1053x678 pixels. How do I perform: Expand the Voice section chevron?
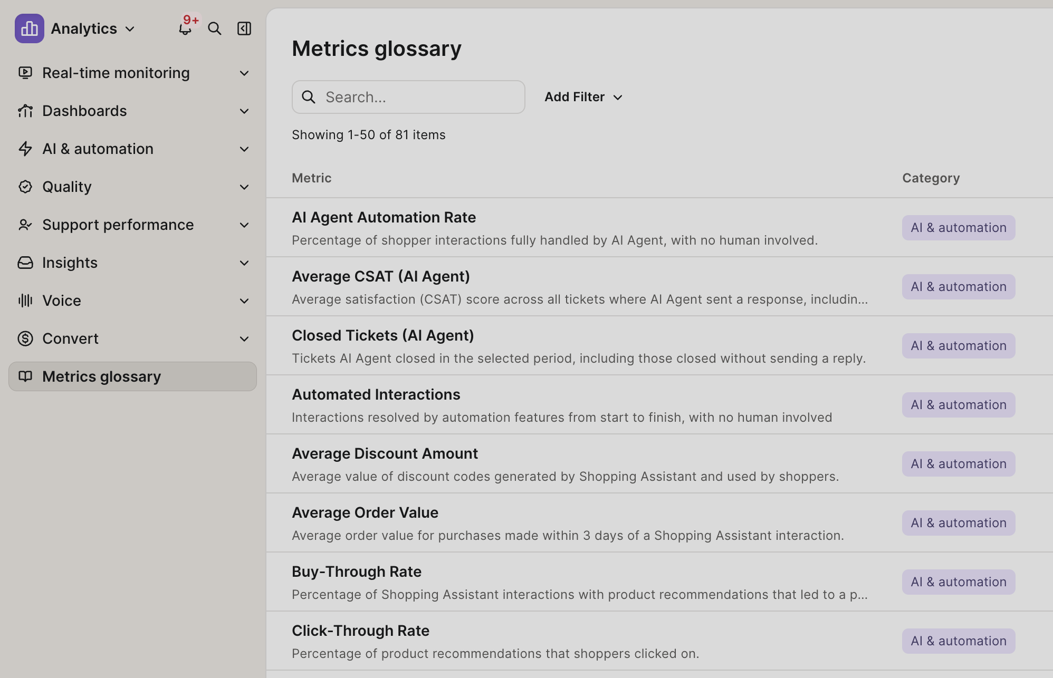click(x=244, y=301)
